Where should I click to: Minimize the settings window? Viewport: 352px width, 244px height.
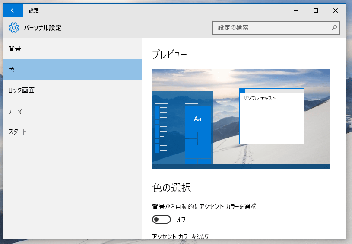[x=296, y=10]
